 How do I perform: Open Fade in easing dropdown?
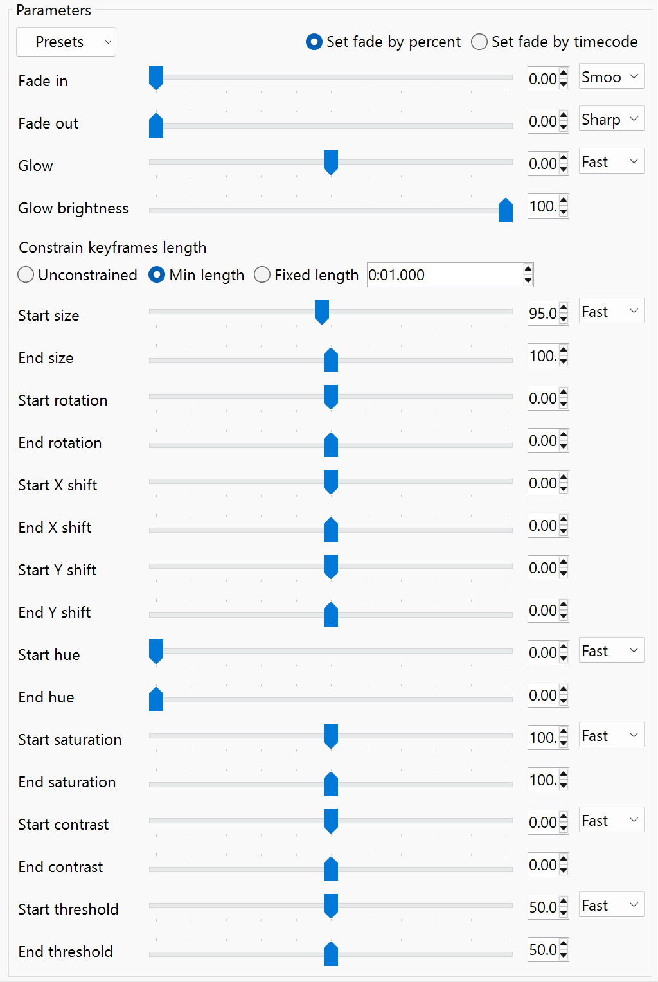pos(611,77)
